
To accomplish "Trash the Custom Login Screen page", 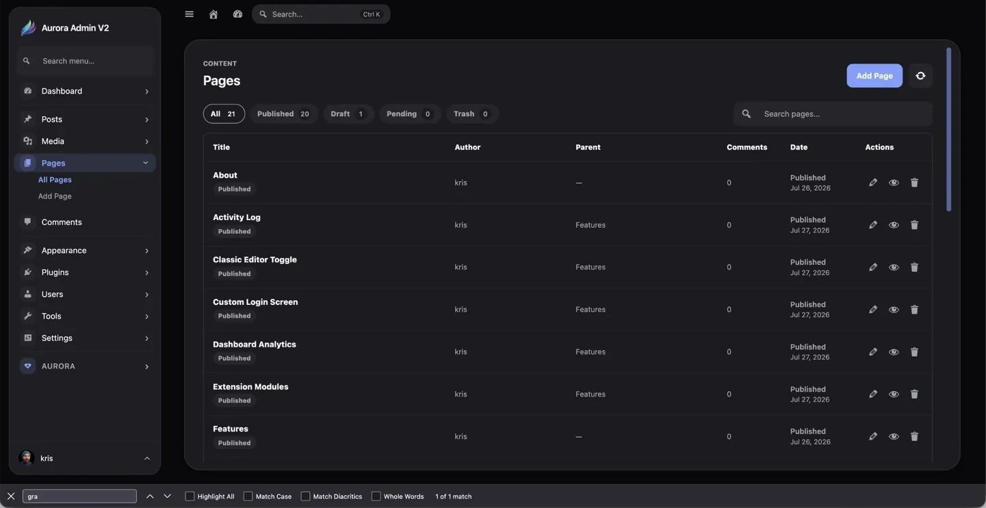I will 914,310.
